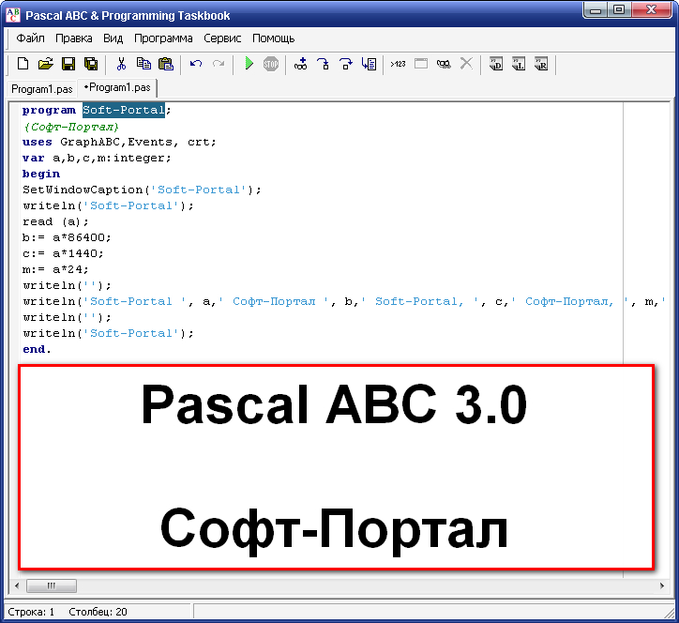Click the {Софт-Портал} comment line

pyautogui.click(x=70, y=127)
